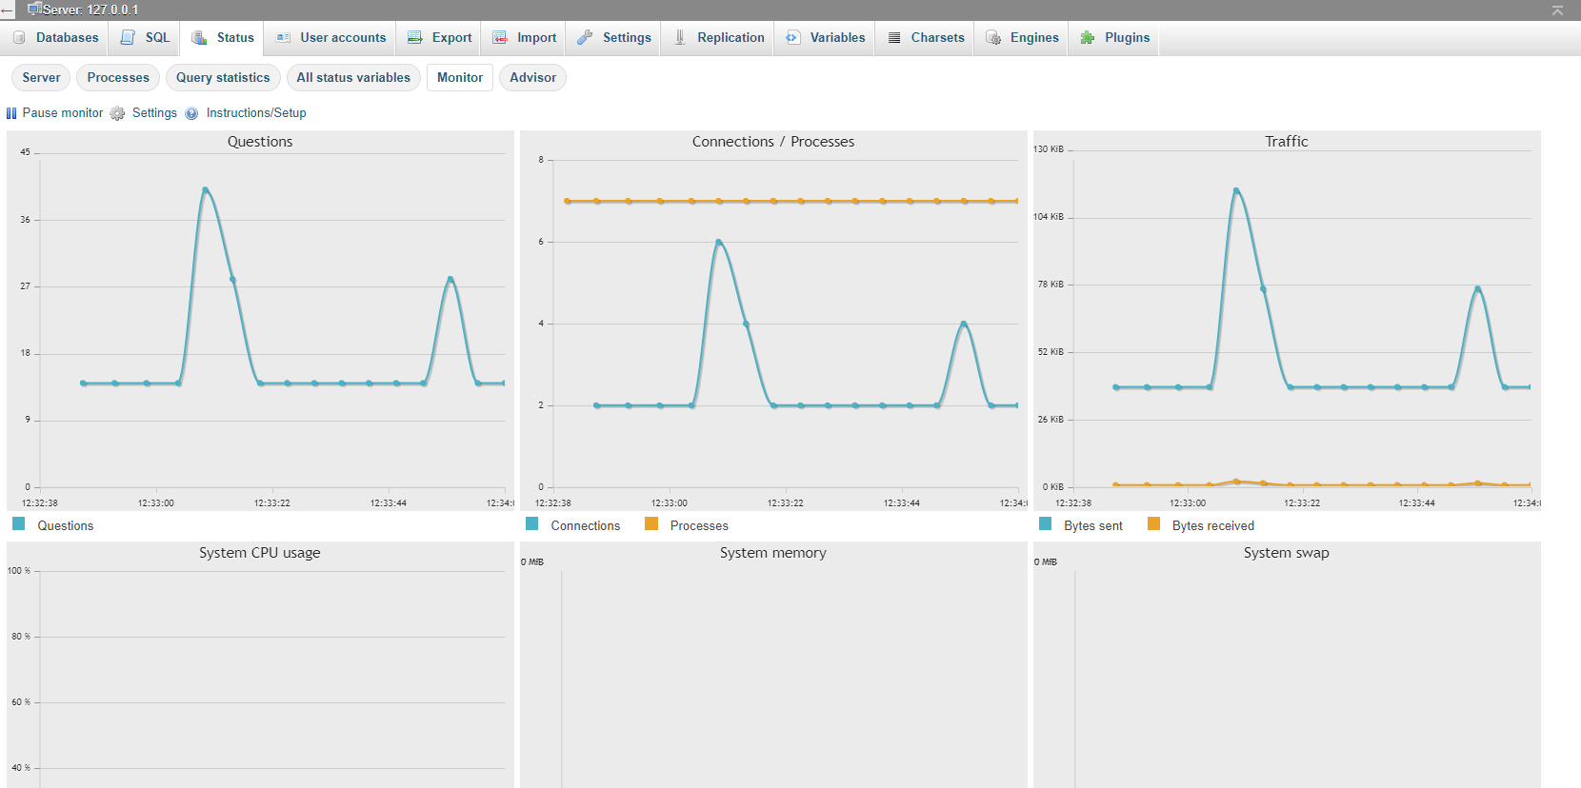Click the Databases tab icon

(19, 38)
